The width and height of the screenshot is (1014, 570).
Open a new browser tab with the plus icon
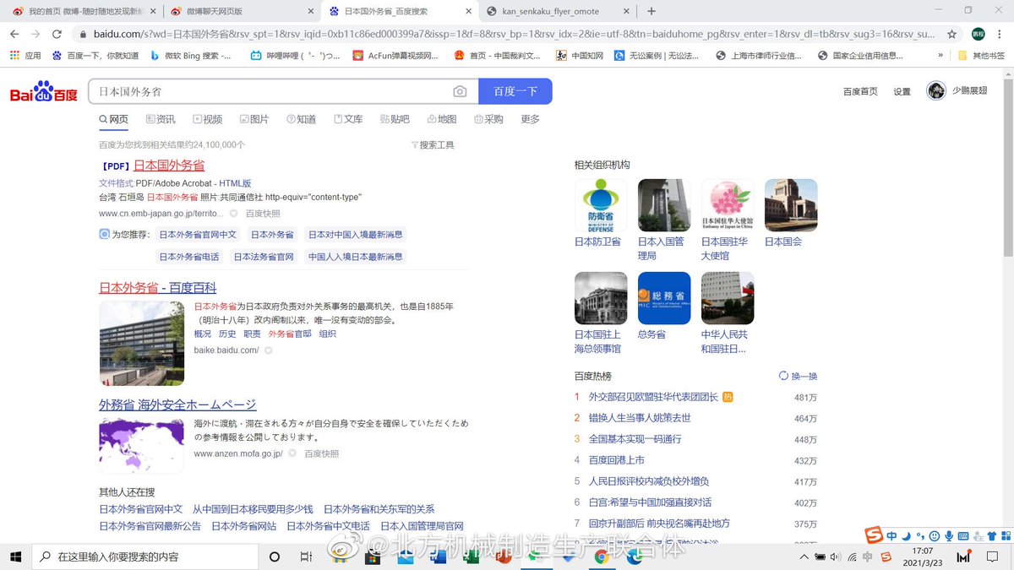(651, 11)
